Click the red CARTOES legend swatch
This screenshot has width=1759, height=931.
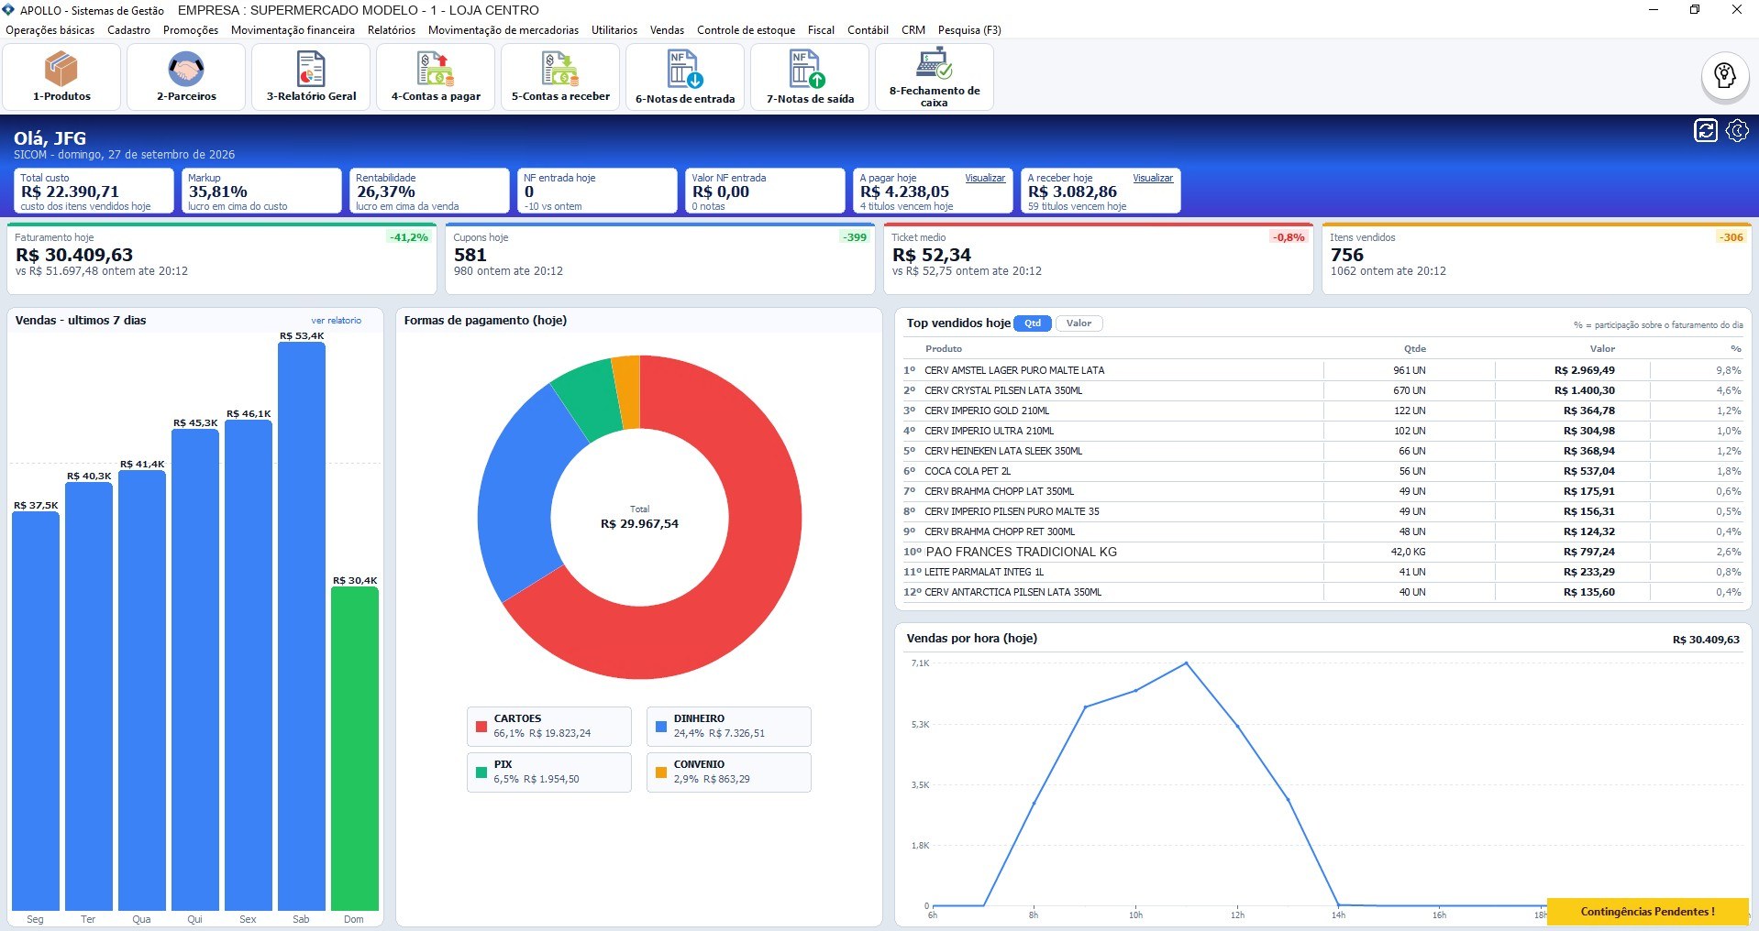481,727
